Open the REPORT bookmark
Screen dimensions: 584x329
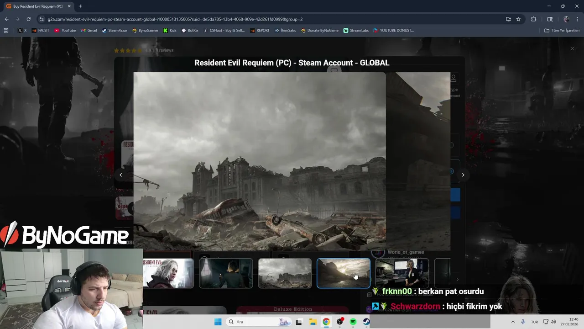260,31
